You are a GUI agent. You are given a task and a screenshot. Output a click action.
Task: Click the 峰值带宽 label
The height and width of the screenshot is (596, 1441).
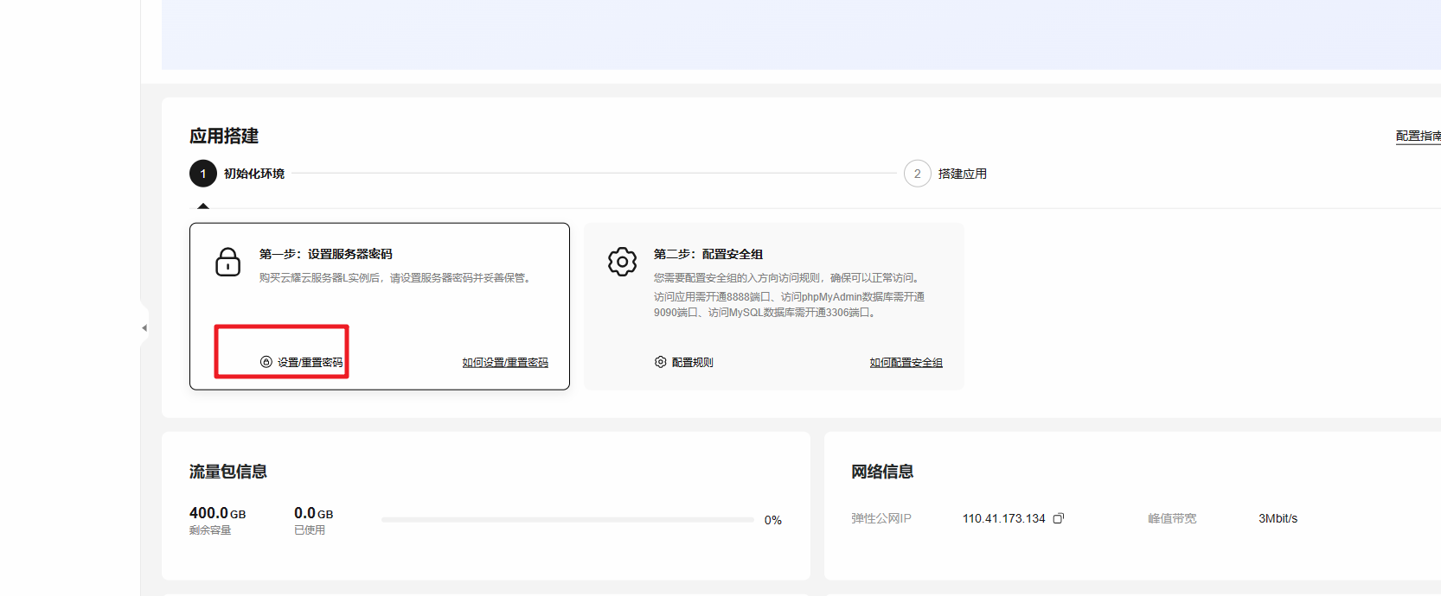pyautogui.click(x=1172, y=518)
